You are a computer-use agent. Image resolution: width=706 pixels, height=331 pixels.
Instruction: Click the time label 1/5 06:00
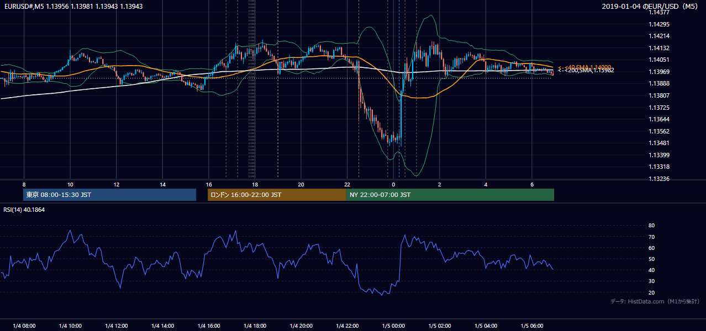pyautogui.click(x=531, y=326)
